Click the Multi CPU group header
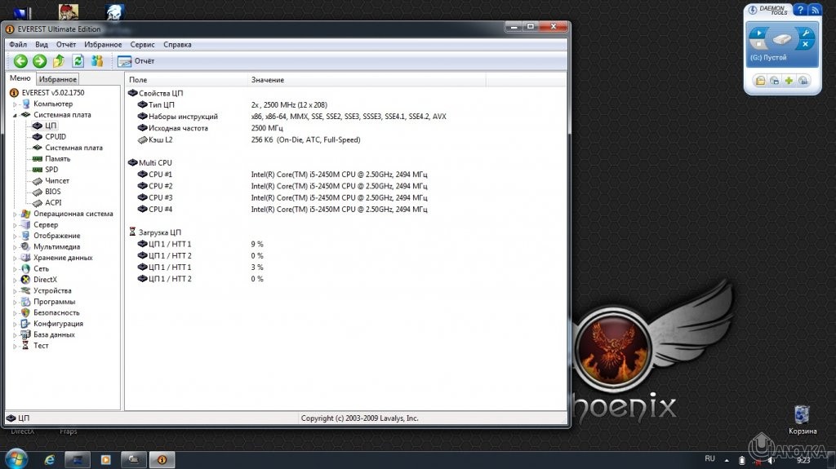This screenshot has width=836, height=469. pyautogui.click(x=150, y=163)
